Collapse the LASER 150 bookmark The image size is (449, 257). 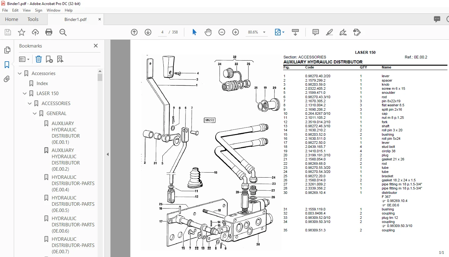(x=25, y=93)
